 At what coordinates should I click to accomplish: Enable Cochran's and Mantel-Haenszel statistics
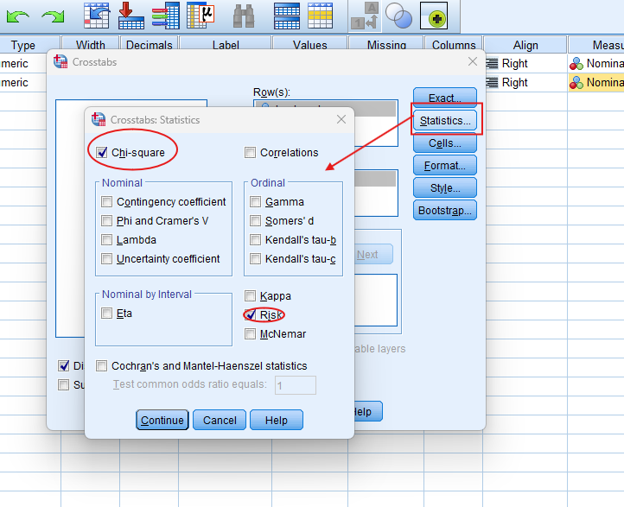click(102, 366)
